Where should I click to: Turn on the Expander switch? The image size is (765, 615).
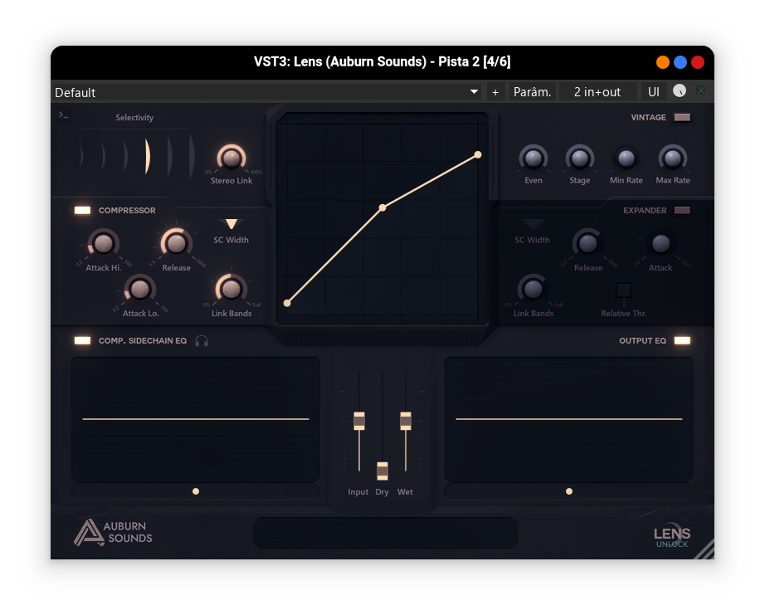pos(682,211)
